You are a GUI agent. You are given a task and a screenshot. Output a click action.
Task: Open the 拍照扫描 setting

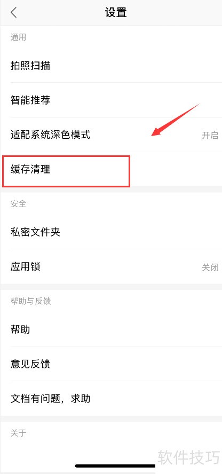[111, 66]
